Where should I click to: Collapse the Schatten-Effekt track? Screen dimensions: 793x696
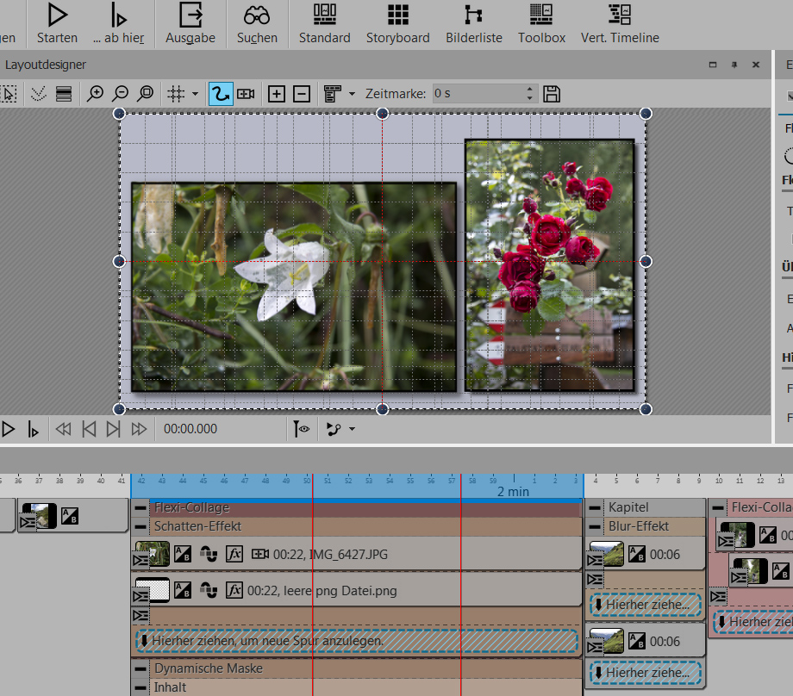[x=140, y=526]
